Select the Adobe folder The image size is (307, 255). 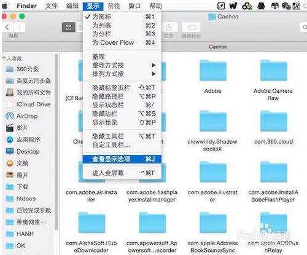point(213,71)
